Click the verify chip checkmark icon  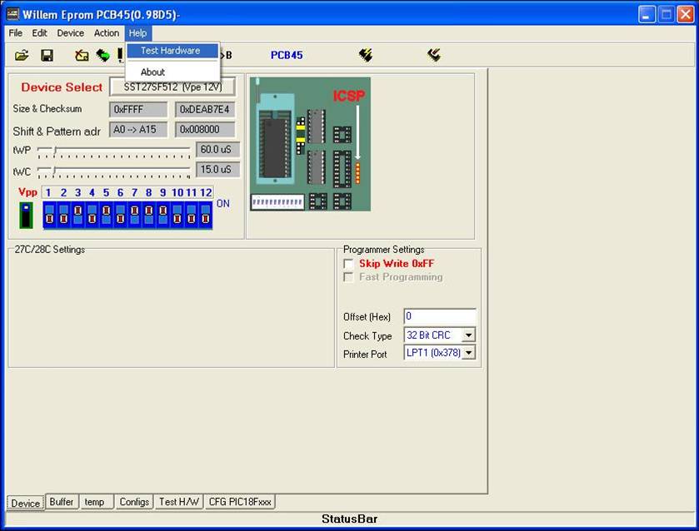point(434,55)
